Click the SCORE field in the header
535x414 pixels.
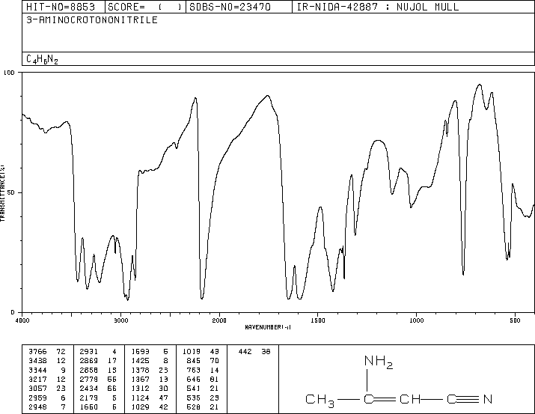pos(144,7)
